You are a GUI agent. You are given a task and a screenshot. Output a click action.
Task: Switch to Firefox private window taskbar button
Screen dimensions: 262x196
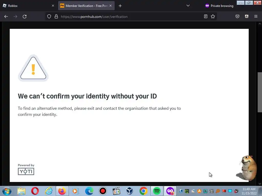[x=170, y=191]
